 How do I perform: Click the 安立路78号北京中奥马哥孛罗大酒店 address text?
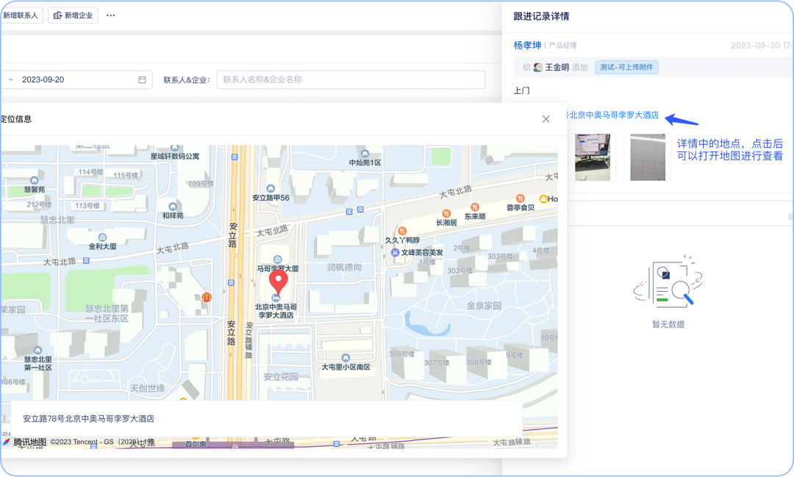click(x=89, y=419)
